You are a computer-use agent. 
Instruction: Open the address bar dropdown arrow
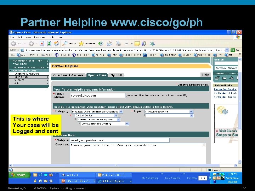[x=227, y=50]
